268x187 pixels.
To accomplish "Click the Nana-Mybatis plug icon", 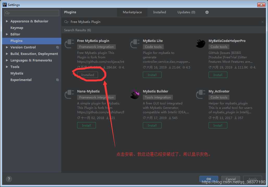I will tap(69, 94).
